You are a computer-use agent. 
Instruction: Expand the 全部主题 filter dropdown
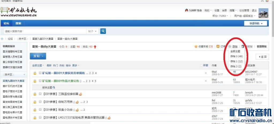coord(38,65)
